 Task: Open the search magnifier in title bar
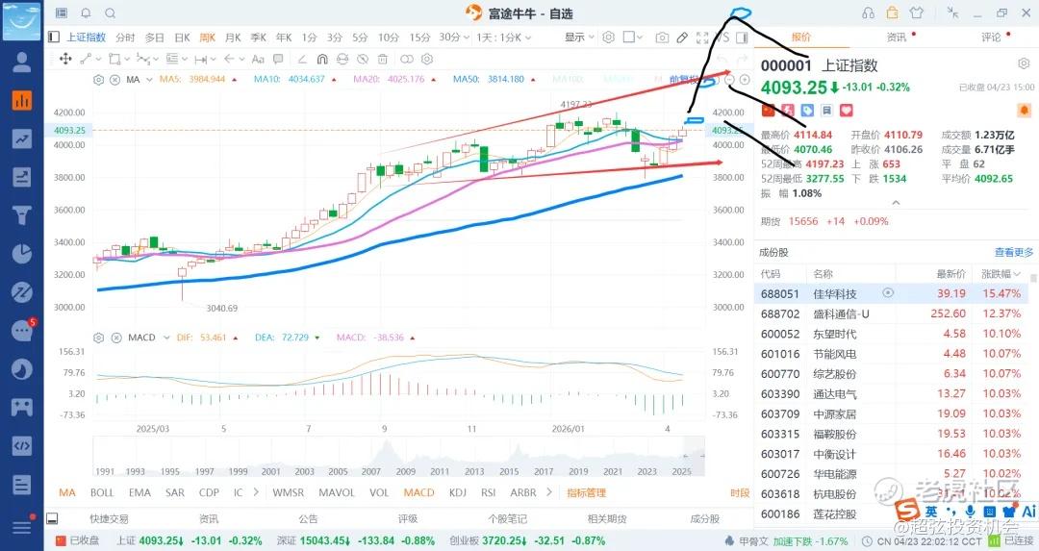pos(111,13)
